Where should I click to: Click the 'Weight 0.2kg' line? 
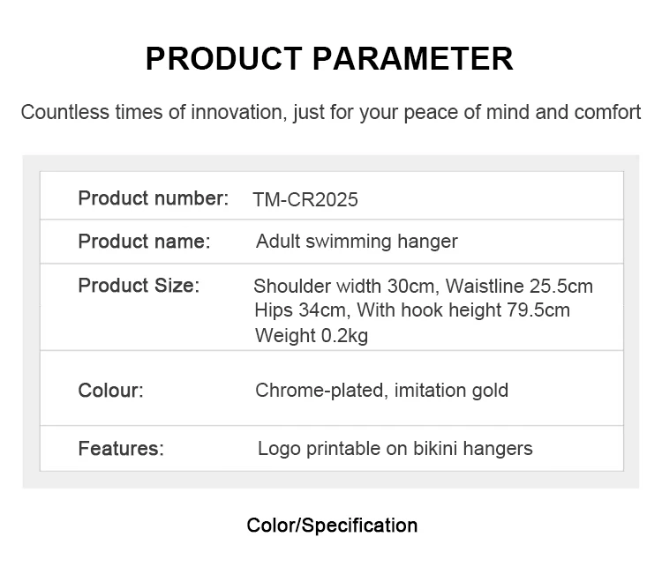click(x=312, y=335)
